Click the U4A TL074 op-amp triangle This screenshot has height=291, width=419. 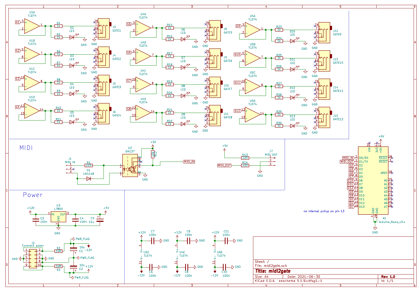coord(143,28)
